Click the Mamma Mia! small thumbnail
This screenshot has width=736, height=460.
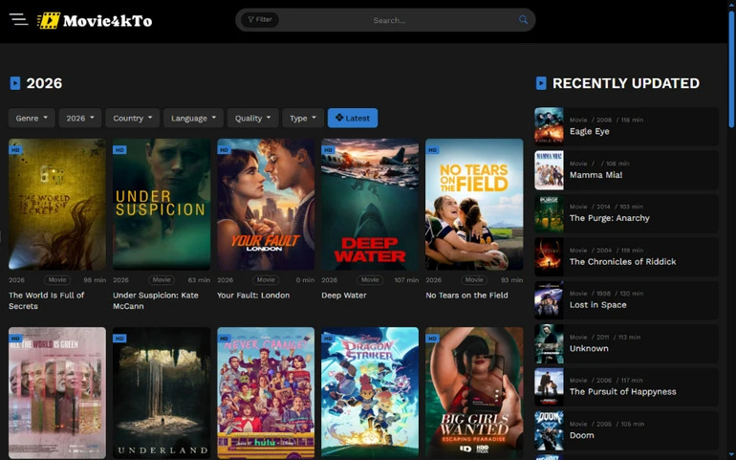[549, 169]
